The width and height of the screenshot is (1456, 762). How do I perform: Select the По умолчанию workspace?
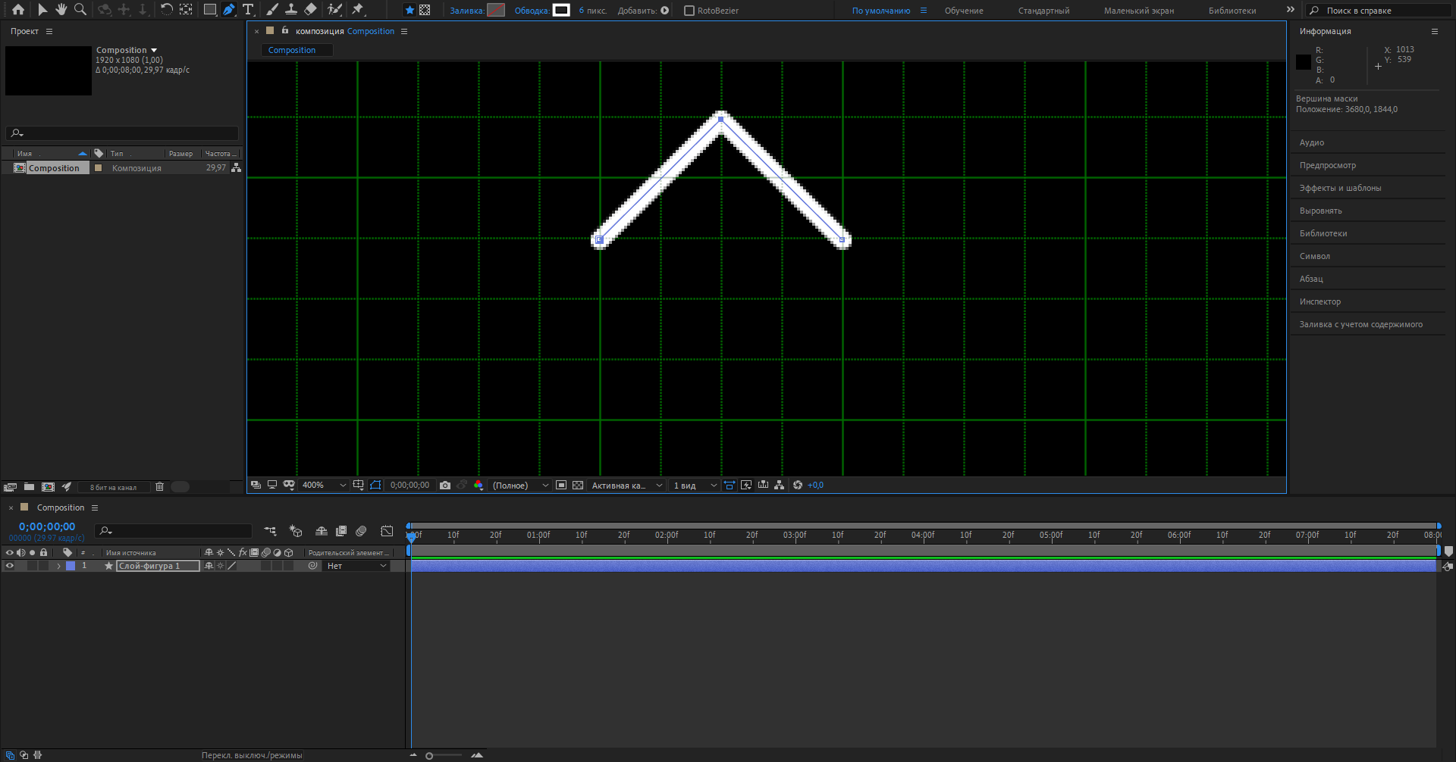[880, 11]
